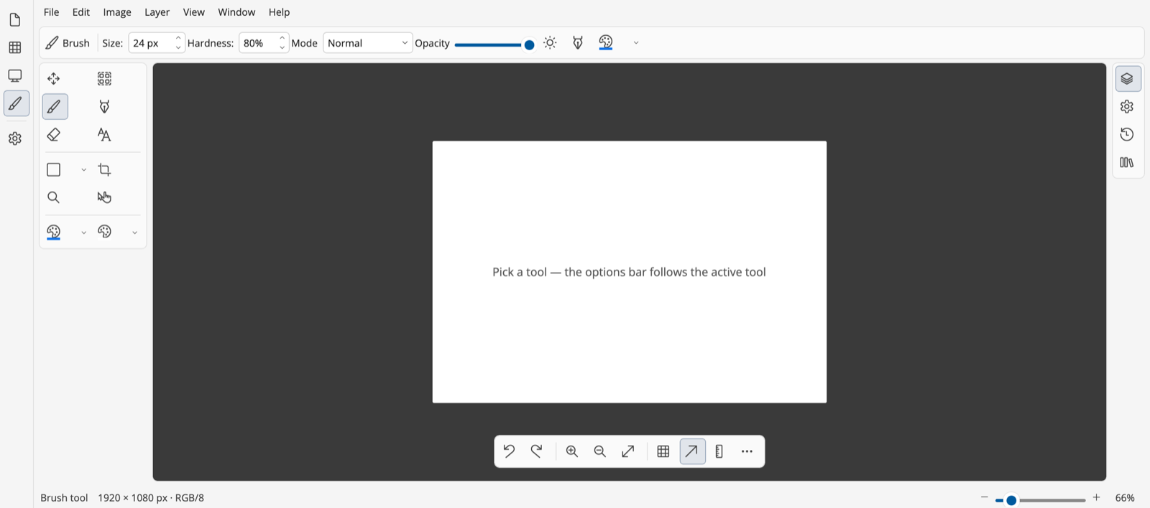Viewport: 1150px width, 508px height.
Task: Open the monitor display icon in left sidebar
Action: (15, 75)
